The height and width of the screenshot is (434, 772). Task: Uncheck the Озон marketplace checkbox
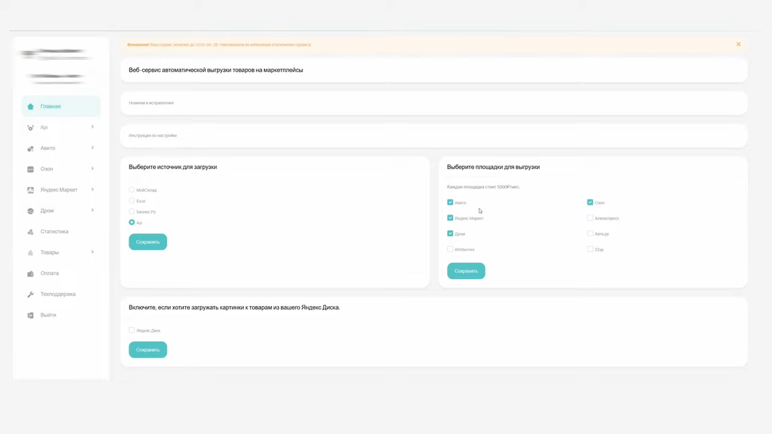[x=590, y=203]
